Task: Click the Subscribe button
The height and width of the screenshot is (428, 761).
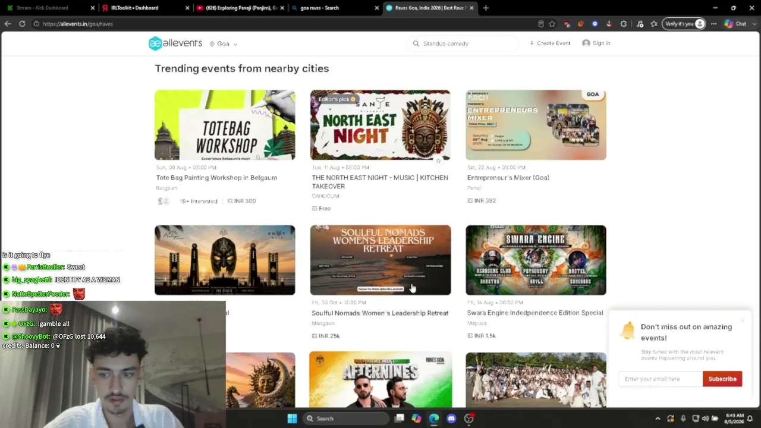Action: 722,379
